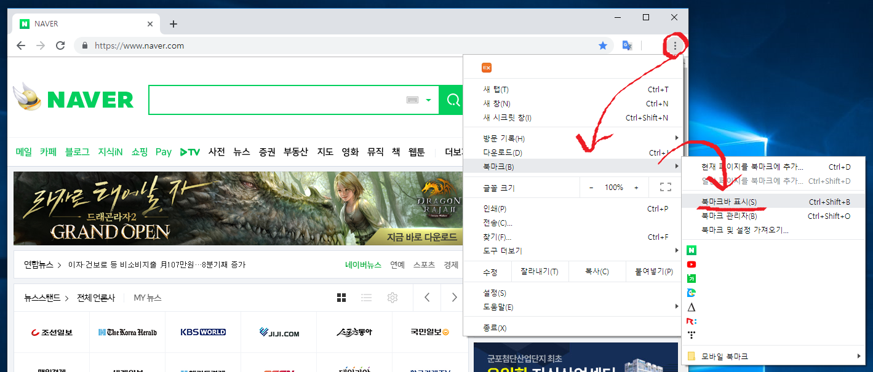Expand the 모바일 북마크 folder
This screenshot has width=873, height=372.
coord(773,356)
